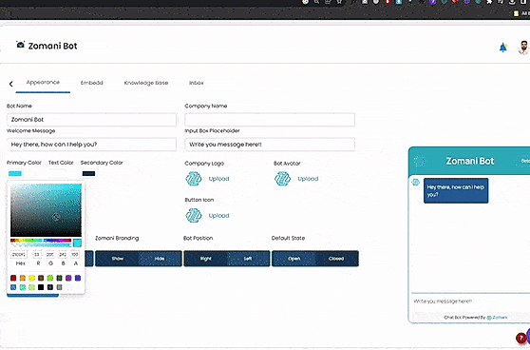The width and height of the screenshot is (530, 350).
Task: Pick the violet preset color
Action: point(78,278)
